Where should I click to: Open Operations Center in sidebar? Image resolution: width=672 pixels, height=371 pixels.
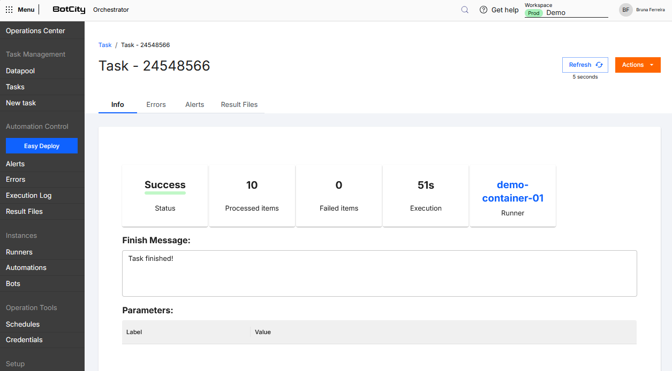click(x=42, y=31)
